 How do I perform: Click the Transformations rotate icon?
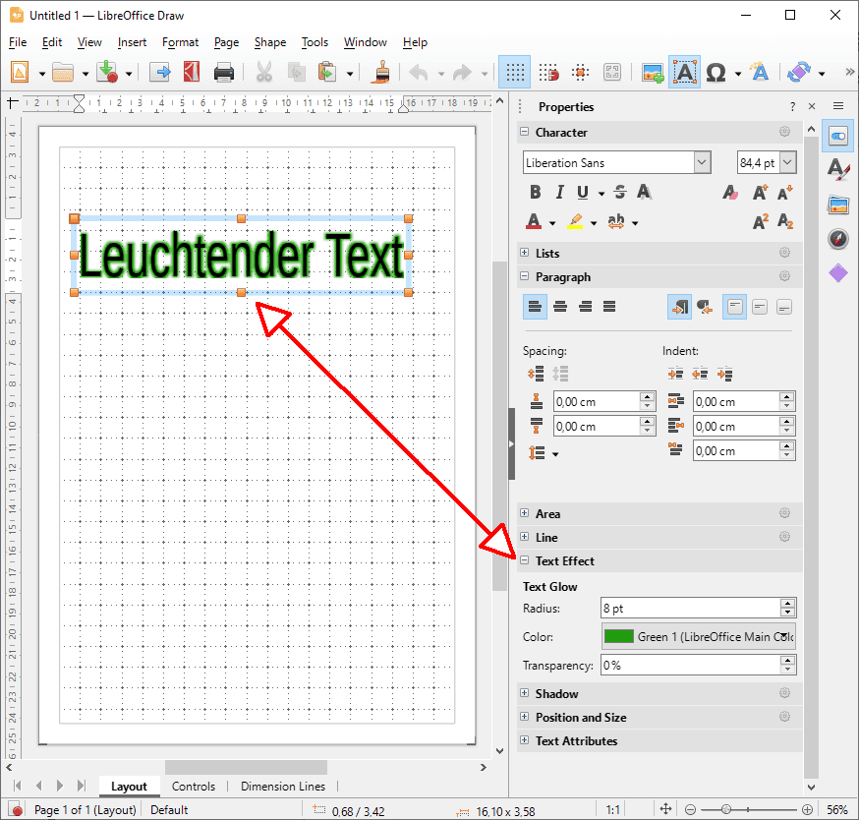[x=799, y=72]
